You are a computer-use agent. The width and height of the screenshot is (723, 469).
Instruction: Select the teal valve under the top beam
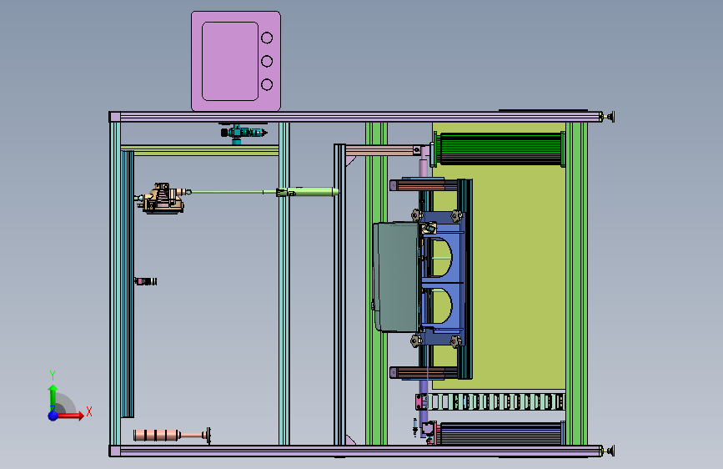(243, 134)
